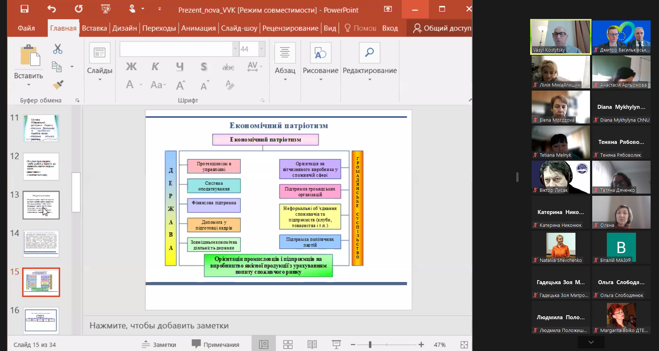
Task: Expand the Вставить paste options arrow
Action: [x=28, y=85]
